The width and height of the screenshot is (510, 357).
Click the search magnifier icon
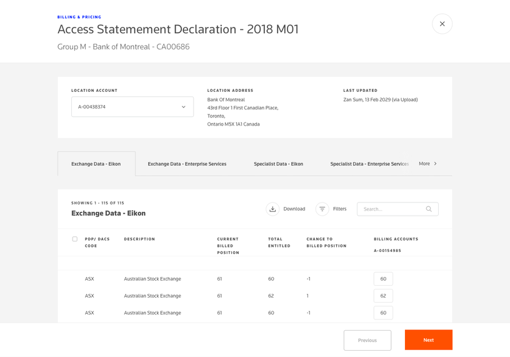coord(429,209)
